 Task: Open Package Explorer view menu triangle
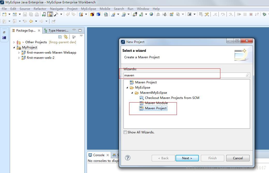point(81,36)
